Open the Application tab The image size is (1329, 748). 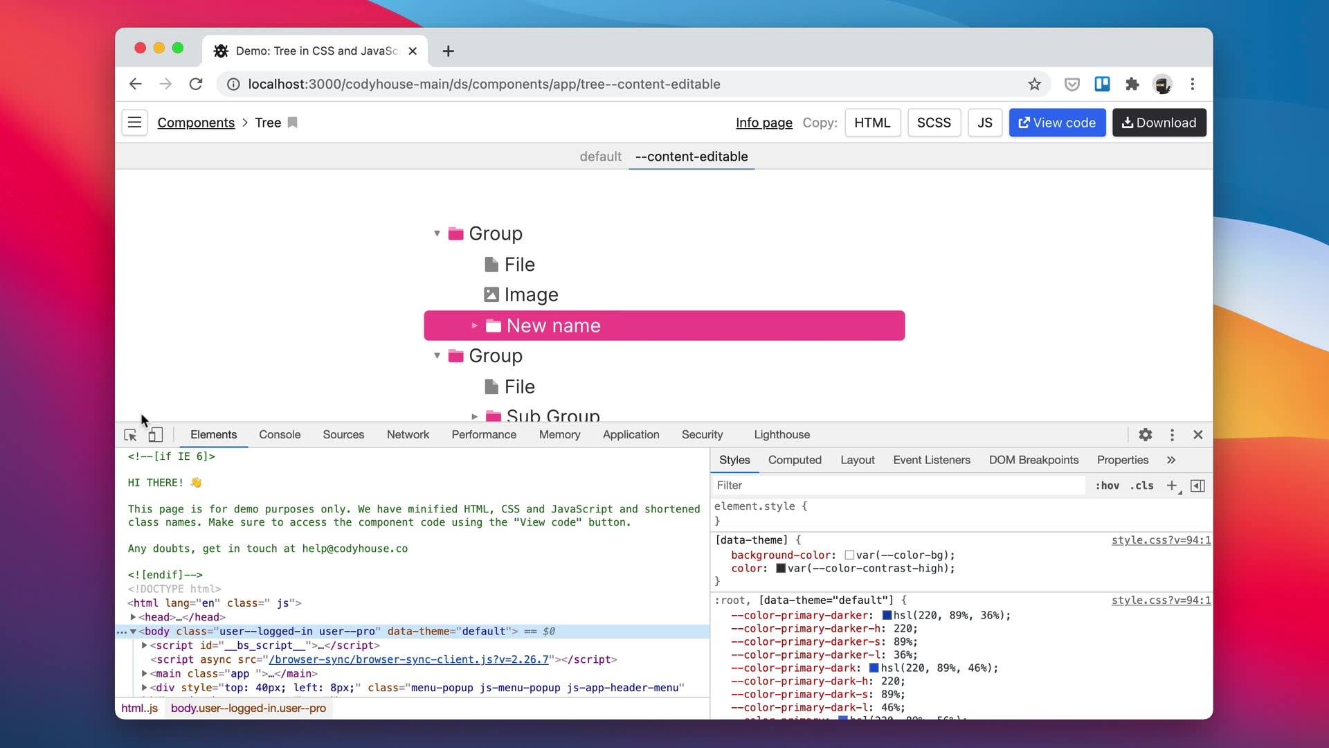click(x=631, y=435)
